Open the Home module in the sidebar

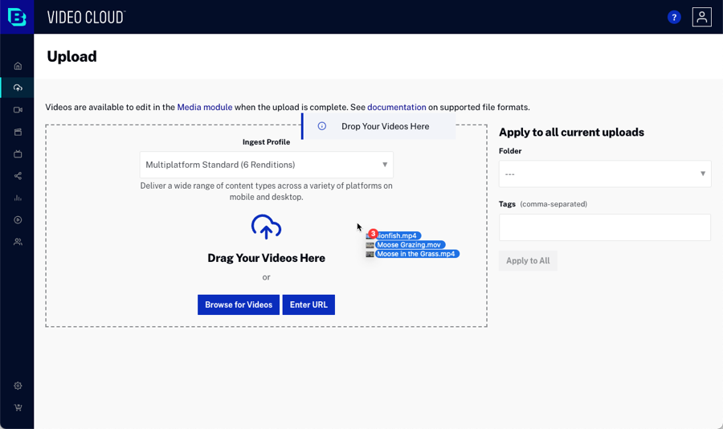[18, 66]
